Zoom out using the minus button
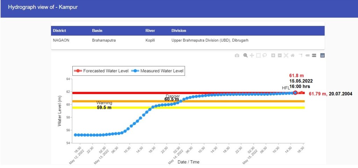Image resolution: width=358 pixels, height=168 pixels. [279, 56]
